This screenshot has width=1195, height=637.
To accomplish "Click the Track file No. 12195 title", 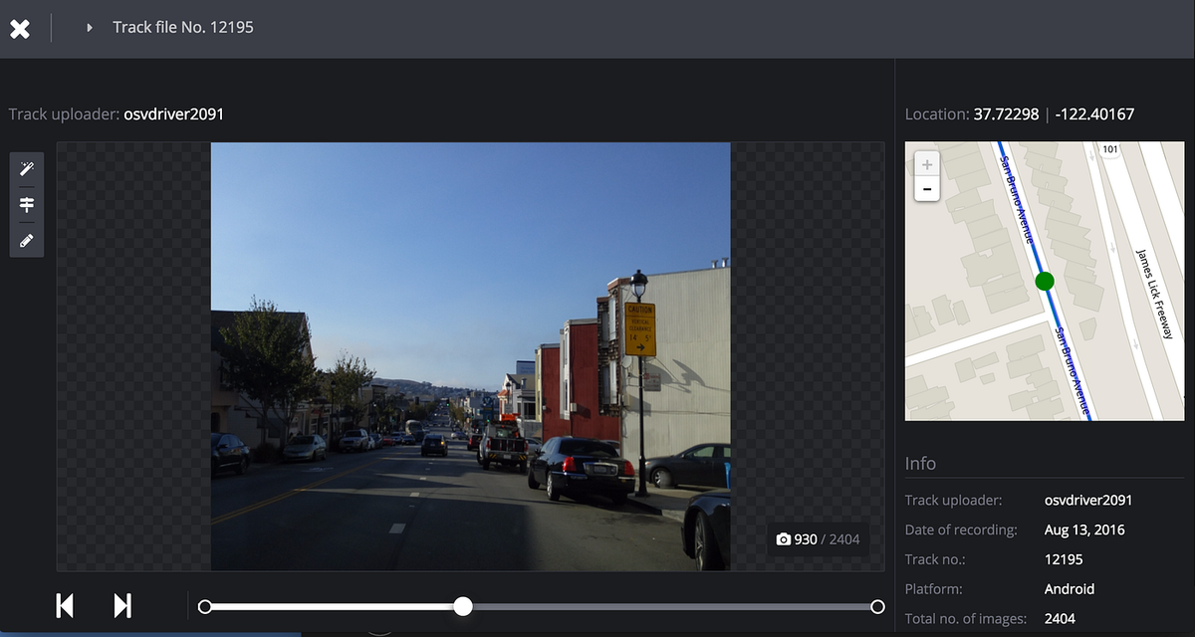I will [x=183, y=28].
